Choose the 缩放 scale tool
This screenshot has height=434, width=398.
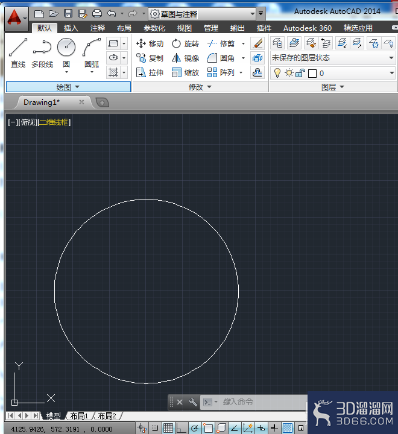pos(185,73)
